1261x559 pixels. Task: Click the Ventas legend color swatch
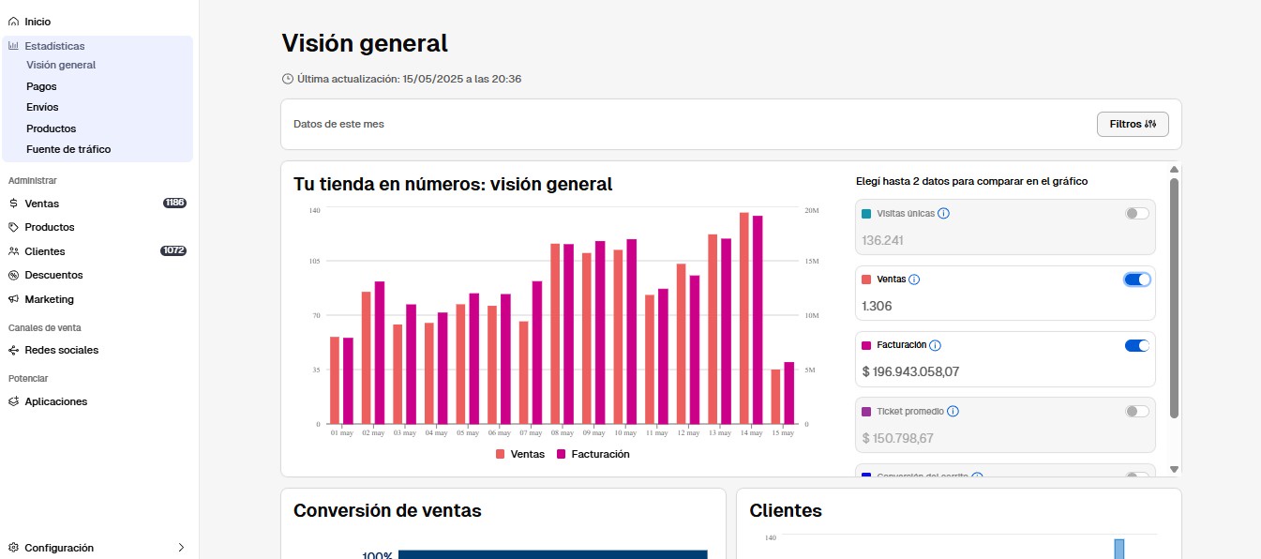pyautogui.click(x=500, y=454)
